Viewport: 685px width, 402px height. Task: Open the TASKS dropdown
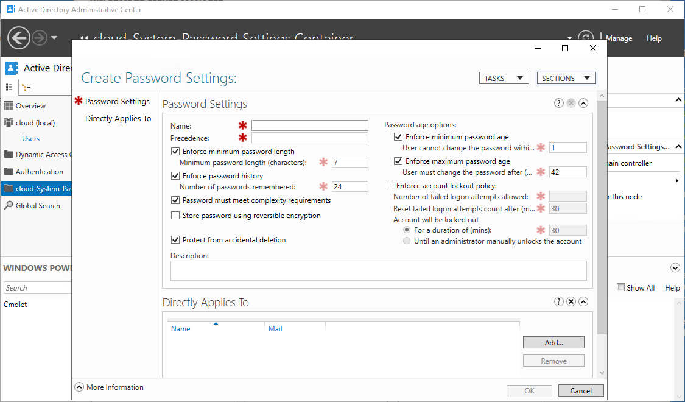click(504, 78)
